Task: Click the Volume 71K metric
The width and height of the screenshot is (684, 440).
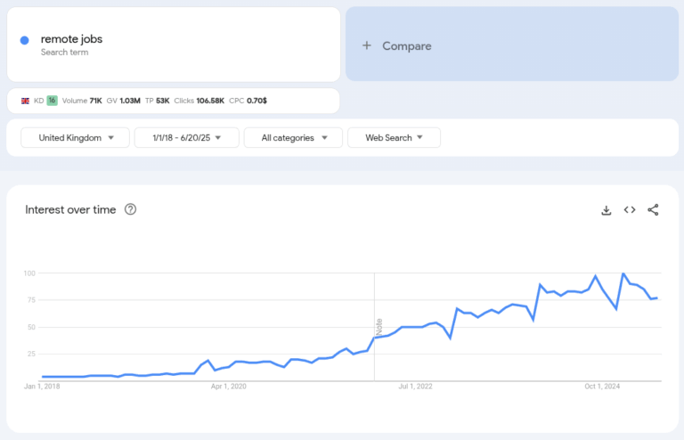Action: [x=82, y=101]
